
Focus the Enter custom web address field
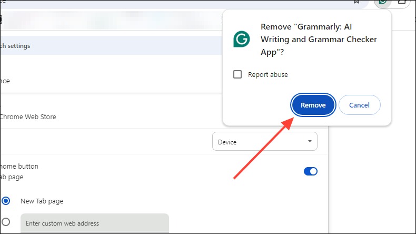[x=95, y=223]
